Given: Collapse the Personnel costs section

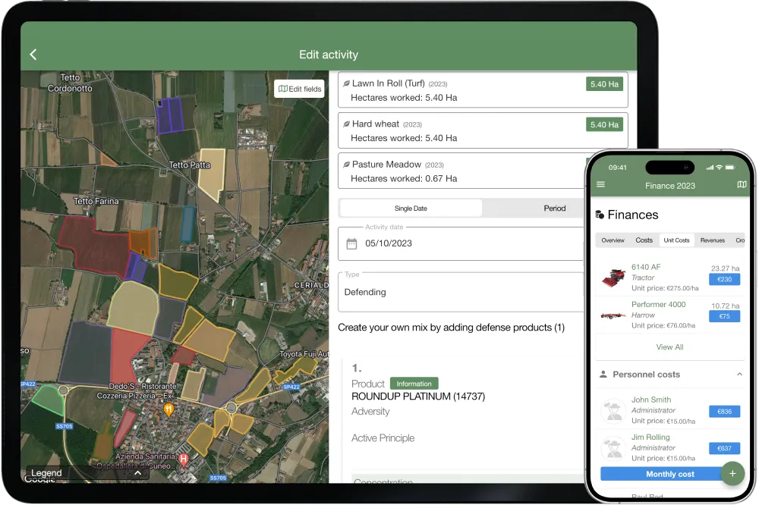Looking at the screenshot, I should click(x=739, y=375).
